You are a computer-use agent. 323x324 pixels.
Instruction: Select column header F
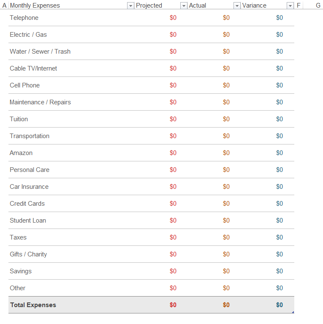[x=299, y=5]
